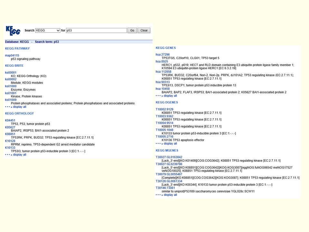This screenshot has height=232, width=309.
Task: Open gene entry hsa:27296
Action: coord(163,55)
